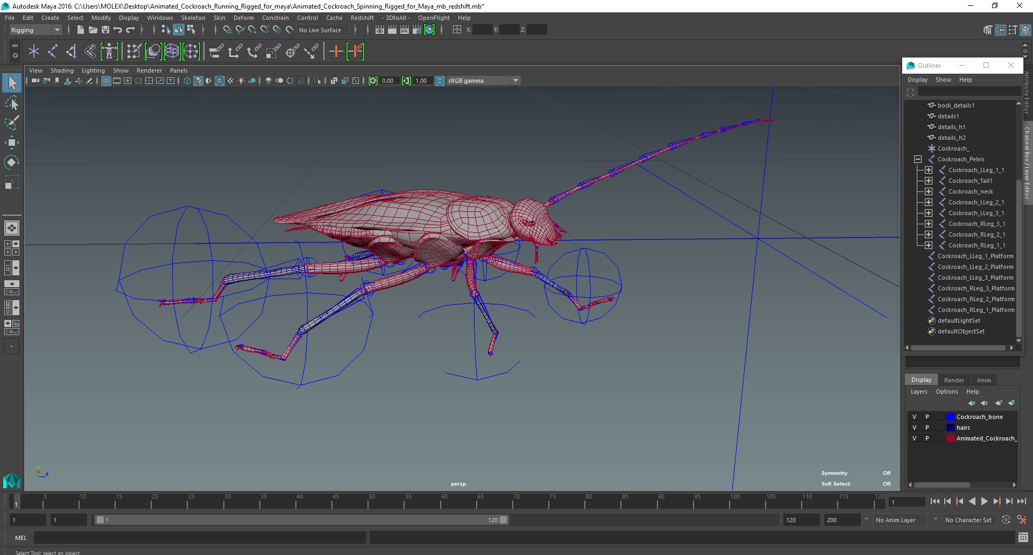Open the viewport Shading menu
This screenshot has height=555, width=1033.
pos(62,70)
